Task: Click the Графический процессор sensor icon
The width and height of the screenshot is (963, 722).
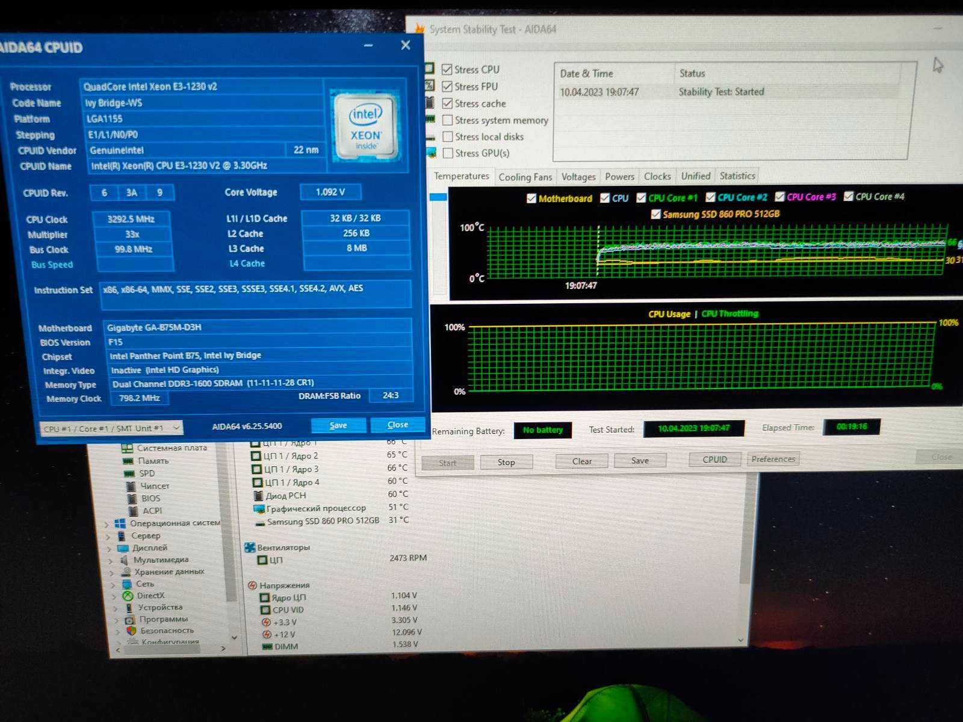Action: [259, 509]
